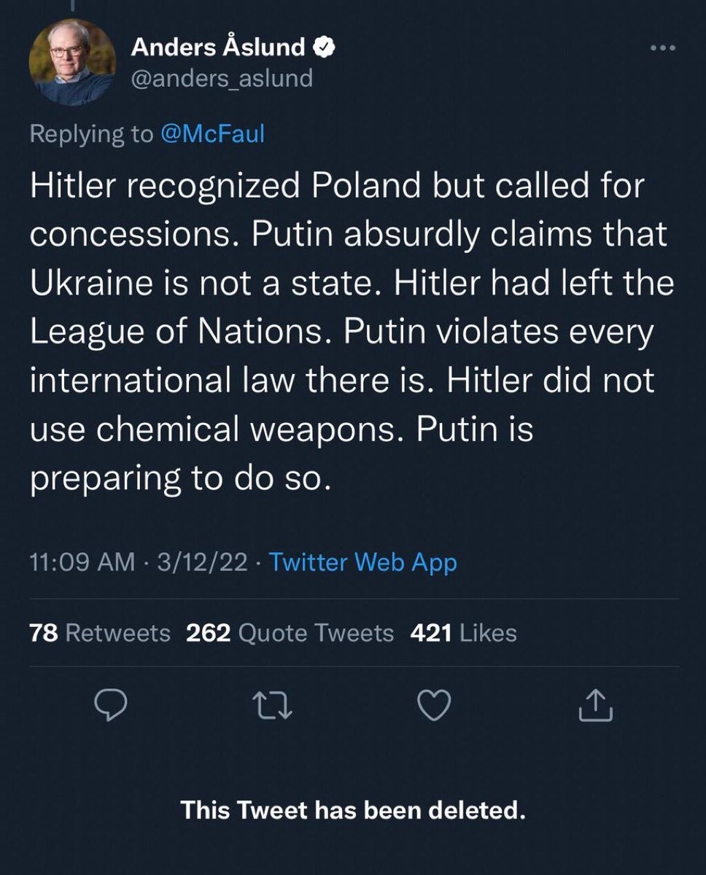This screenshot has width=706, height=875.
Task: Like the tweet with the heart icon
Action: click(433, 704)
